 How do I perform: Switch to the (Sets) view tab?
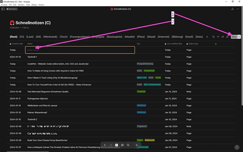199,37
